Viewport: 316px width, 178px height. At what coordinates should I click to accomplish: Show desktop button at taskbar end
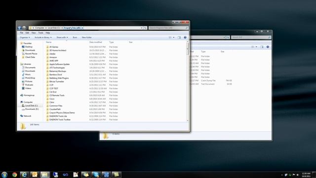click(314, 175)
